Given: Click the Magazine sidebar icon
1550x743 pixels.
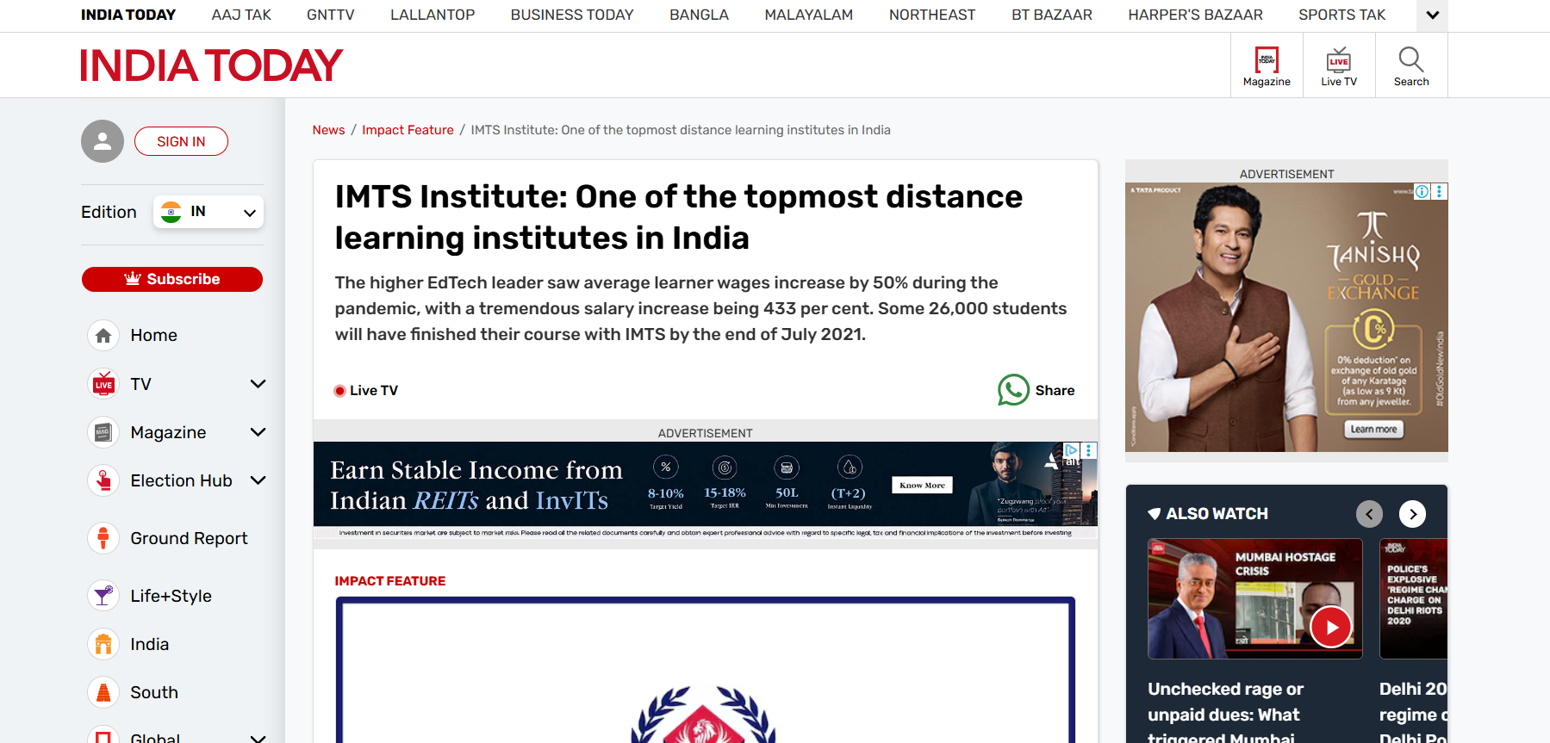Looking at the screenshot, I should point(103,432).
